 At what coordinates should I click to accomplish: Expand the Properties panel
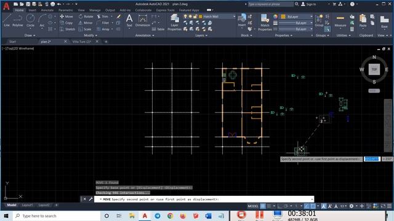(283, 36)
